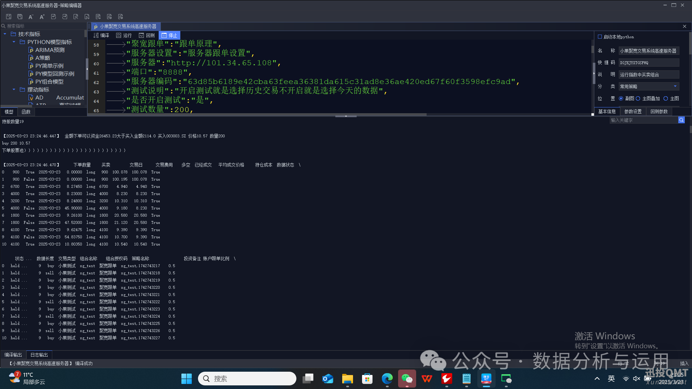
Task: Click the Save All icon in the toolbar
Action: (x=20, y=17)
